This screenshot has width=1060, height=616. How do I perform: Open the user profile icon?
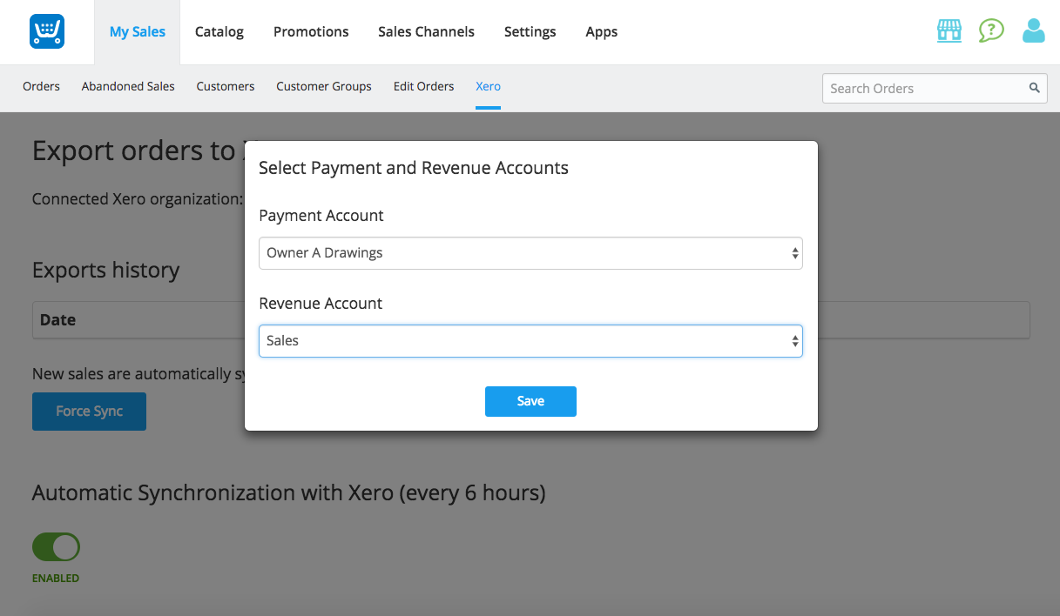(1034, 31)
